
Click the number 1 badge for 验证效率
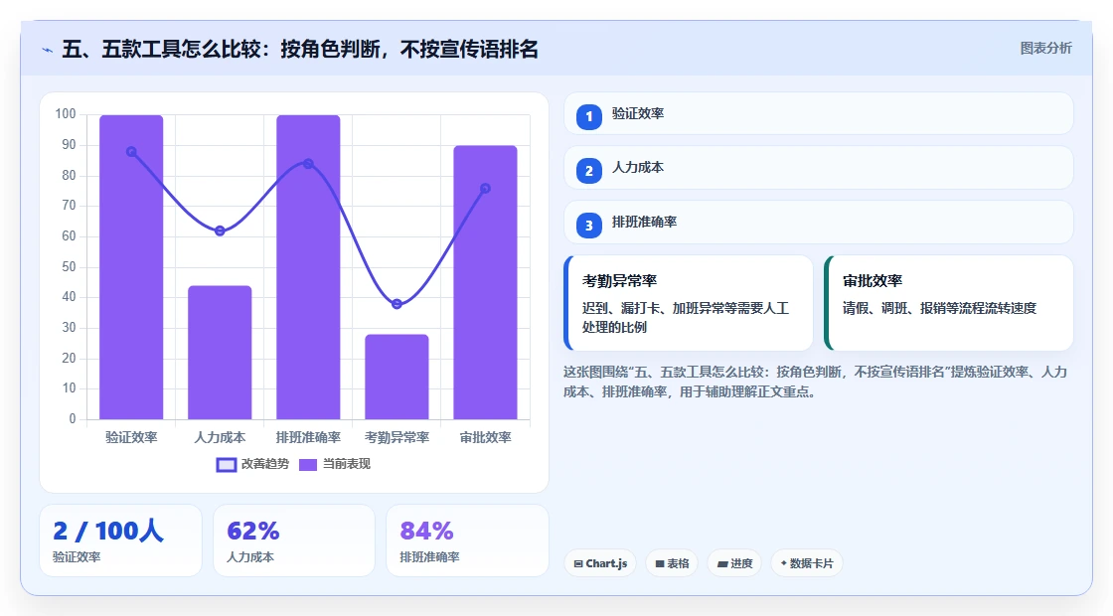coord(589,116)
